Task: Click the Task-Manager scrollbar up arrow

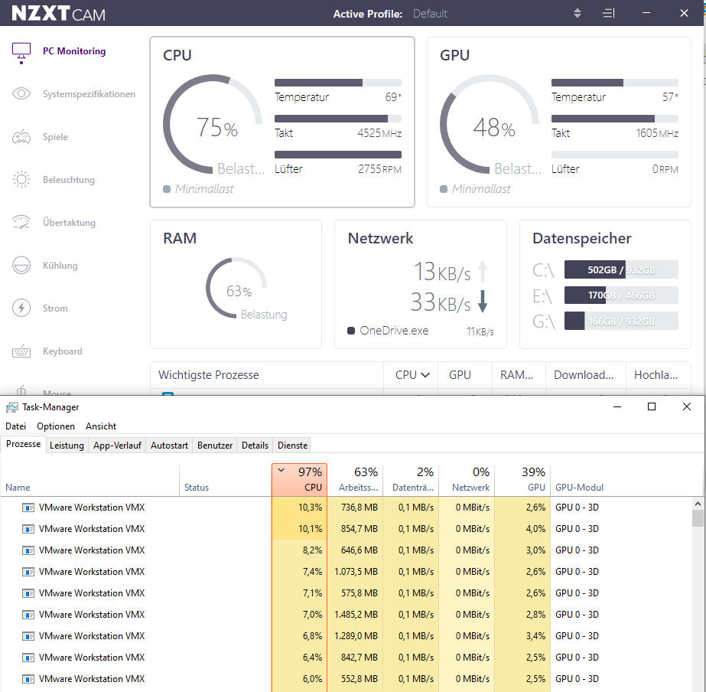Action: (698, 504)
